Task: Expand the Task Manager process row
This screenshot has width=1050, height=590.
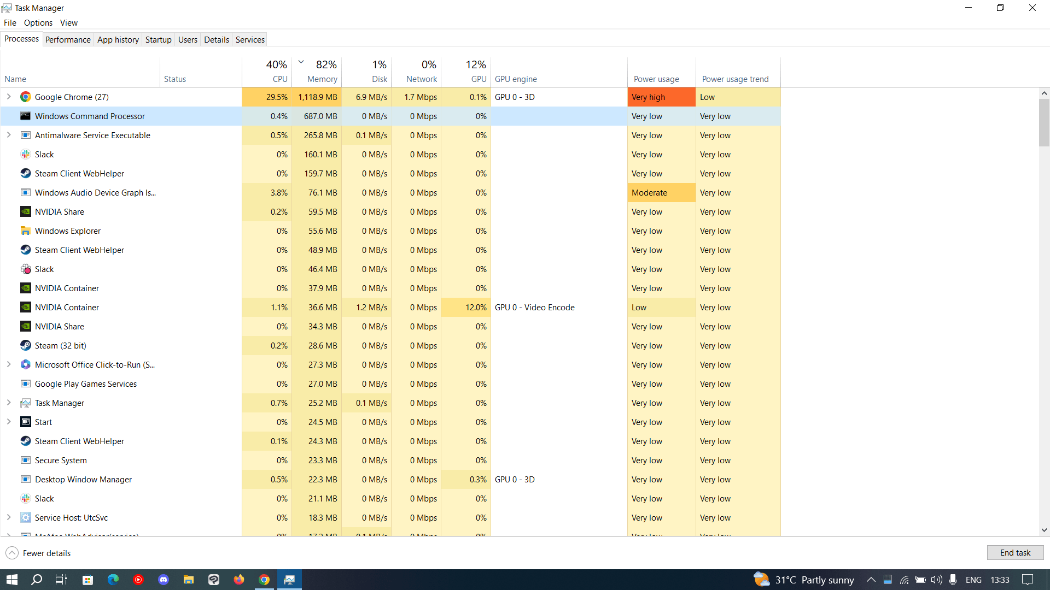Action: click(9, 403)
